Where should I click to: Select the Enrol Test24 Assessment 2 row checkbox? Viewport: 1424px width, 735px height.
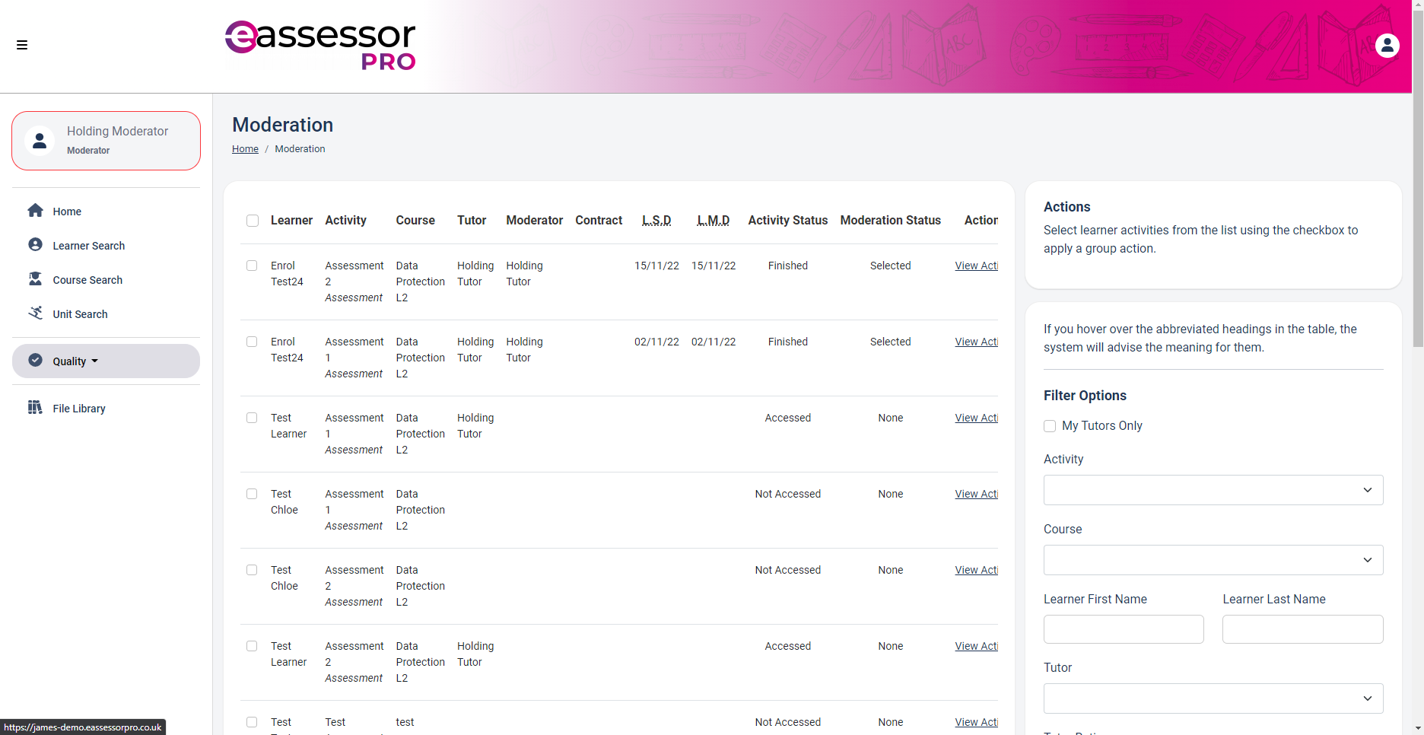point(252,266)
